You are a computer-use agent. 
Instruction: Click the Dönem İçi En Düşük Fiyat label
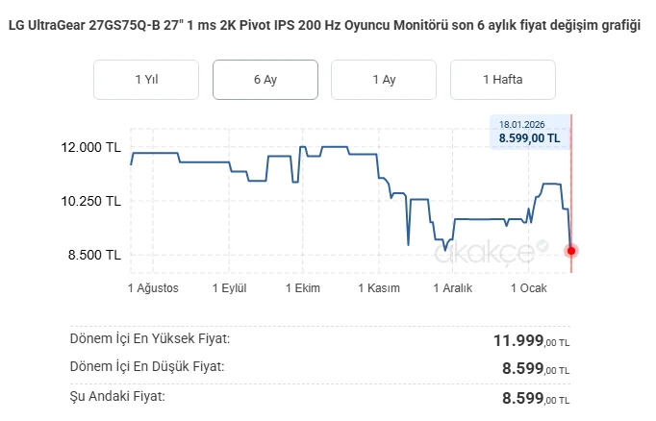147,366
